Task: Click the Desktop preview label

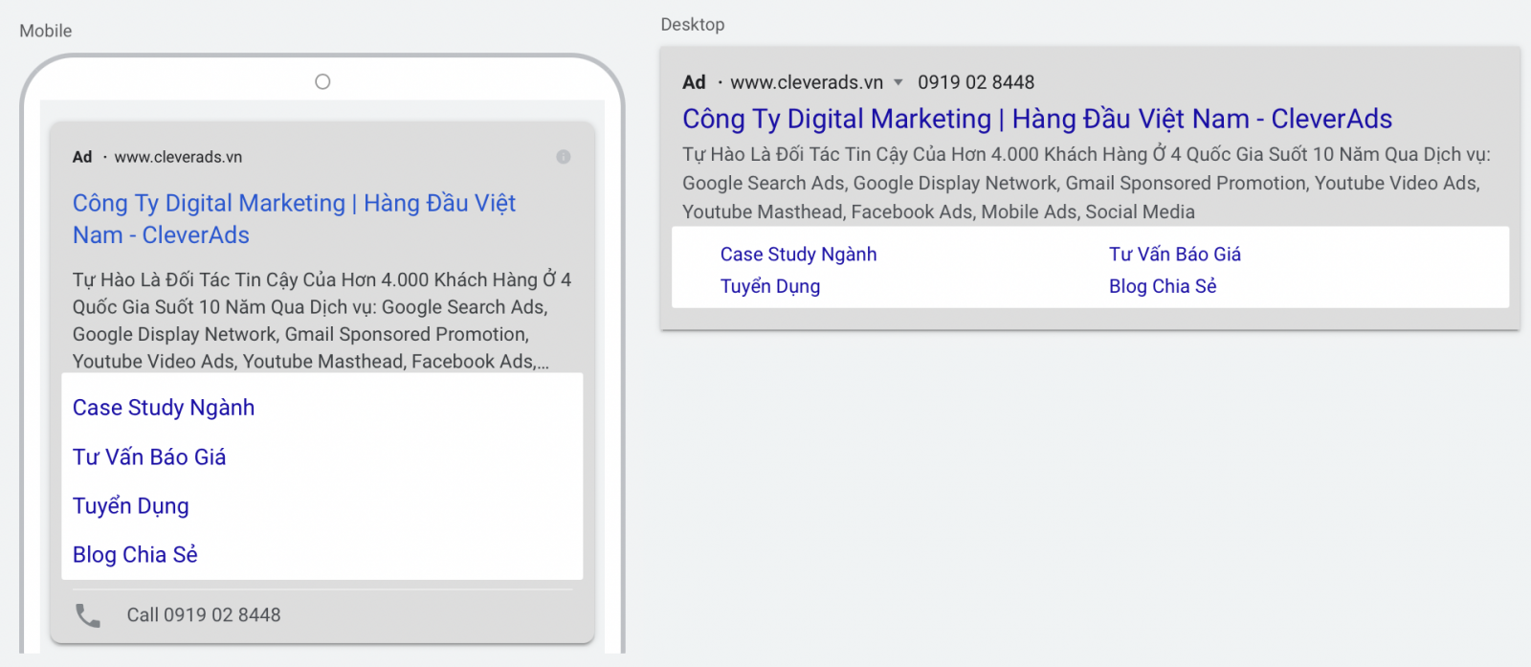Action: (693, 25)
